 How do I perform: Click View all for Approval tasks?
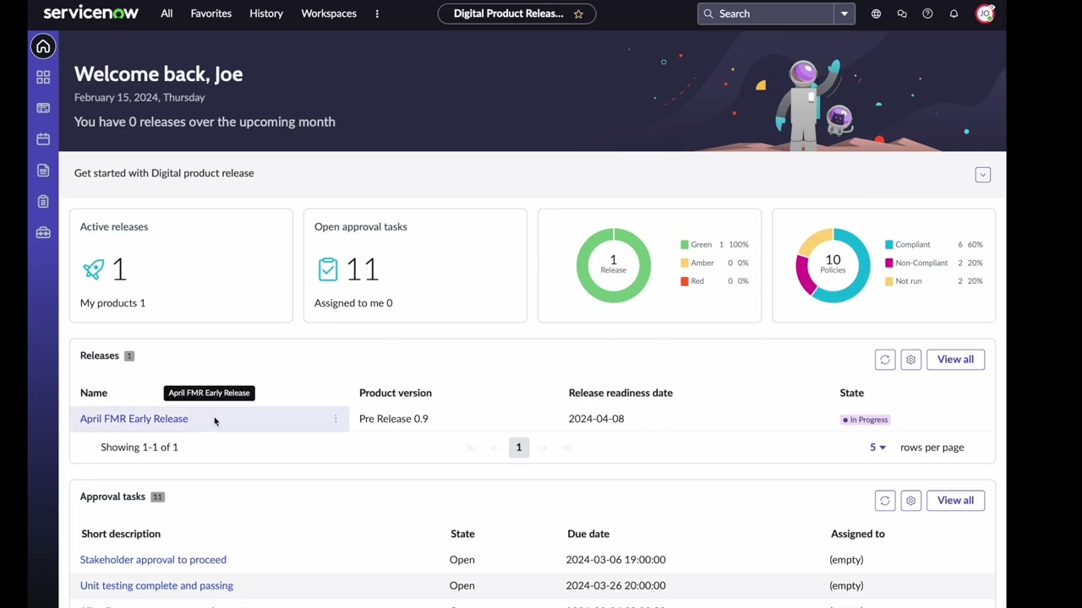(x=955, y=501)
